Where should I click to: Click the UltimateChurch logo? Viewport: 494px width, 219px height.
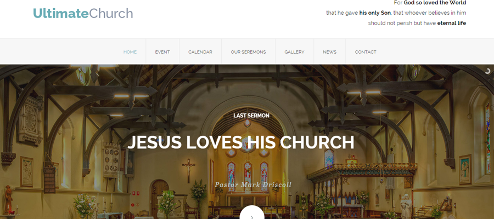(83, 14)
